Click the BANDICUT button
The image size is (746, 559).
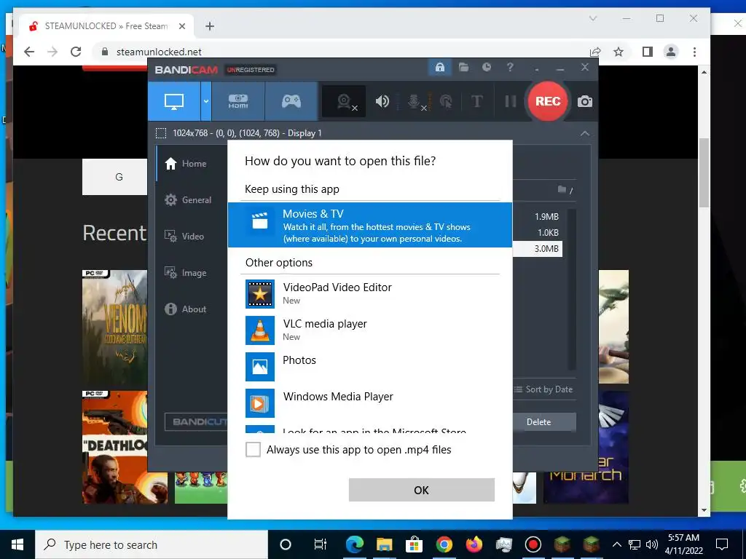[x=196, y=421]
